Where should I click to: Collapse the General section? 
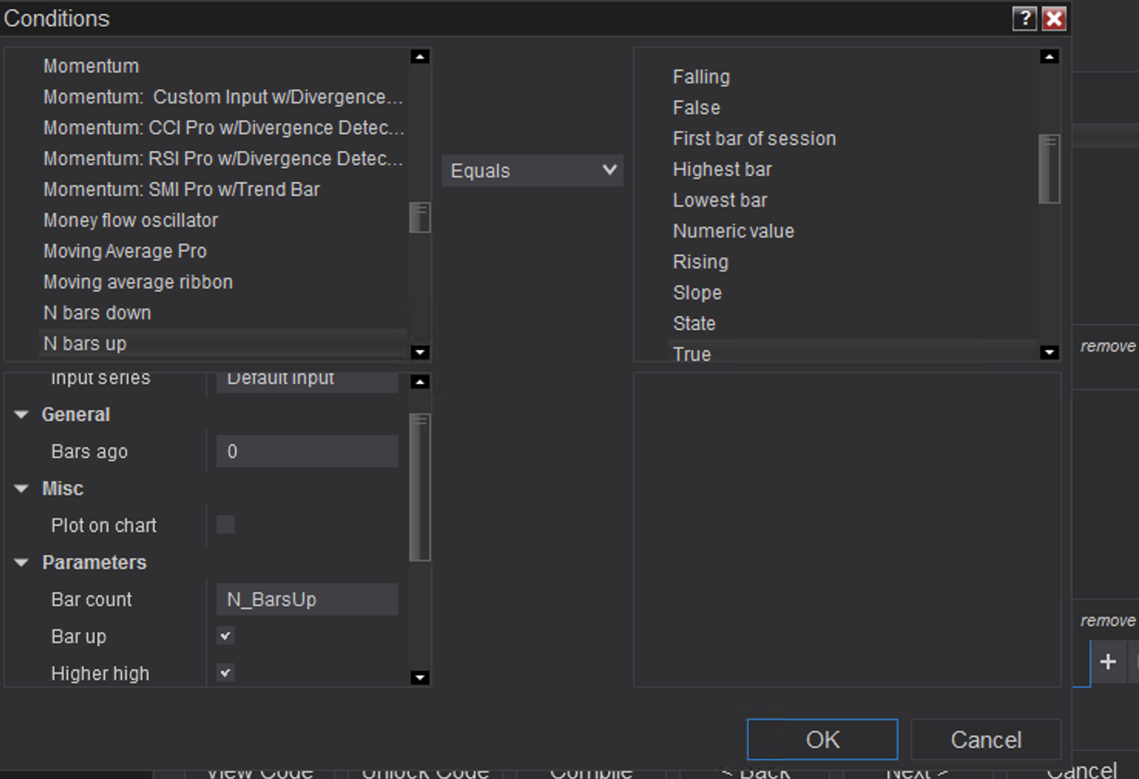22,415
